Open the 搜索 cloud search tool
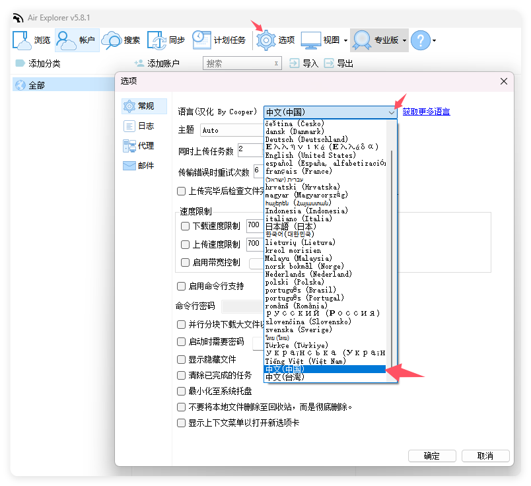Screen dimensions: 531x486 [112, 40]
